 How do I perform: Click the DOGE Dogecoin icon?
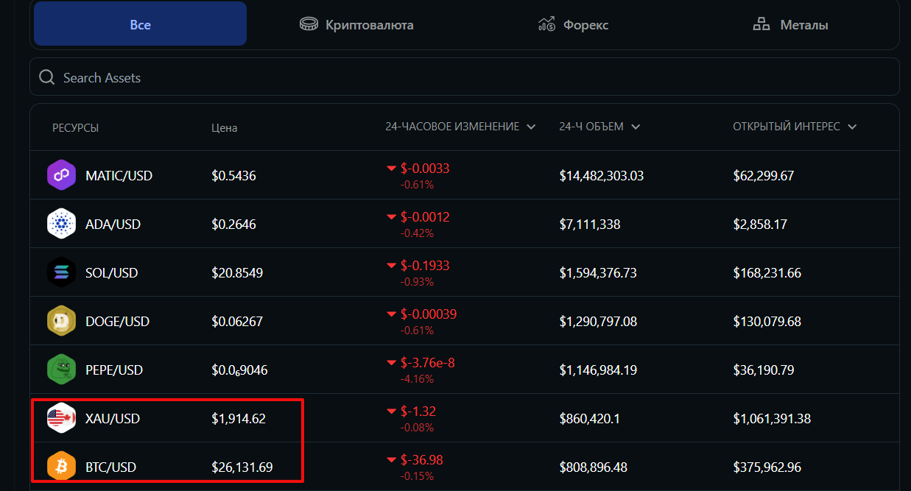(x=61, y=321)
